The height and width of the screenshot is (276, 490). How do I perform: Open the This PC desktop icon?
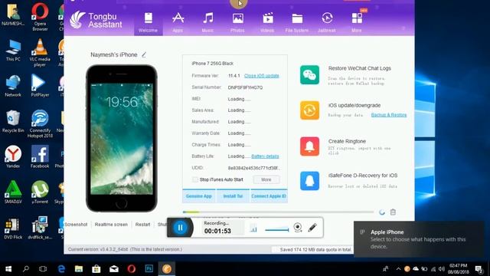point(13,50)
